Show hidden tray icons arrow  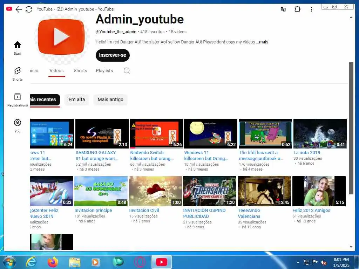(298, 263)
